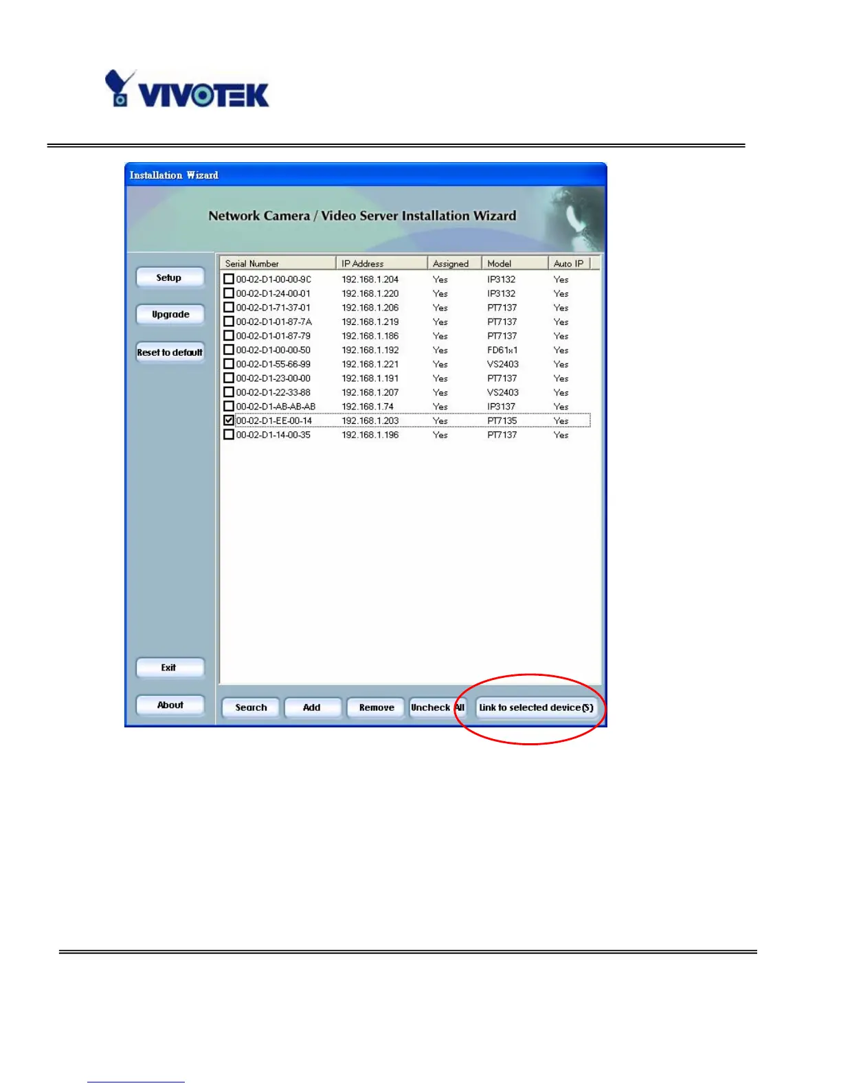Select the 192.168.1.186 row

coord(370,336)
